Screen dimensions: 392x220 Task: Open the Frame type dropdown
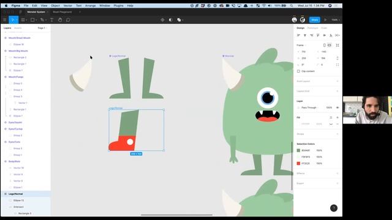coord(301,45)
